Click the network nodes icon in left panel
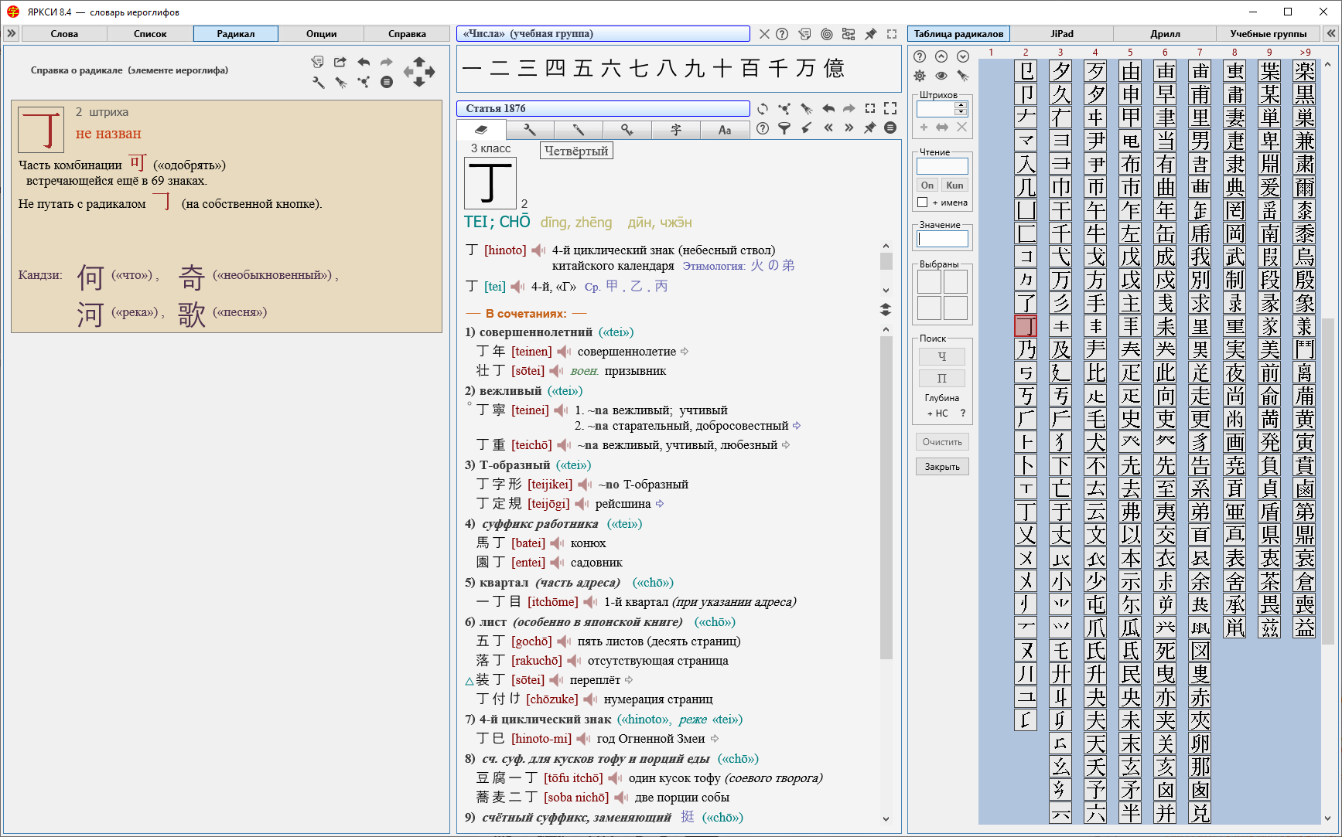Image resolution: width=1342 pixels, height=837 pixels. [x=363, y=83]
